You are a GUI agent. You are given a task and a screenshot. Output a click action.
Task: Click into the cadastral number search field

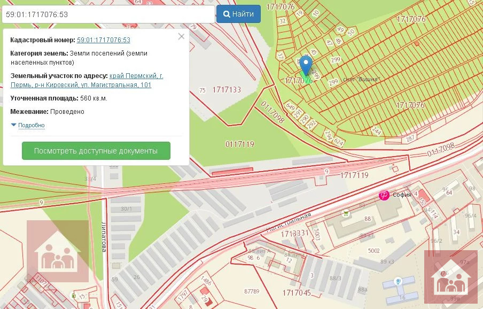pos(108,14)
